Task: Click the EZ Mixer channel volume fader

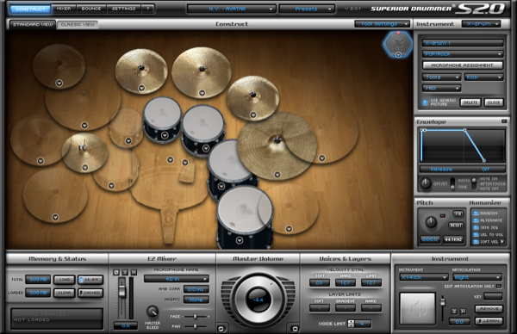Action: click(122, 291)
